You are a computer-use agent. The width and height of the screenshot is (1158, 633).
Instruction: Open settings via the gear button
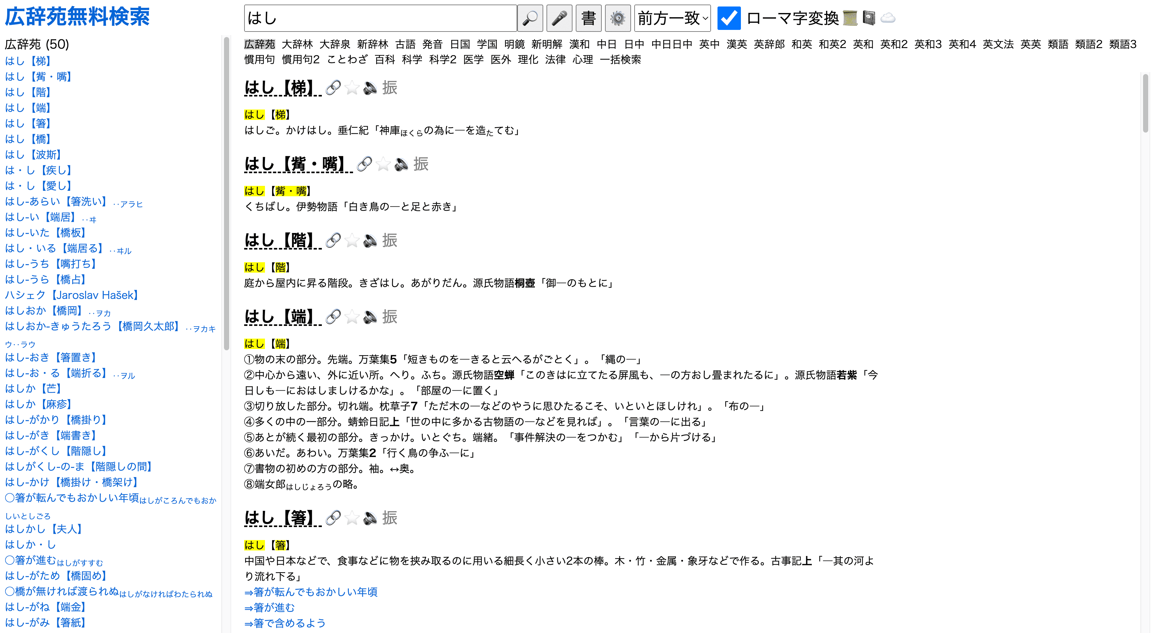coord(618,19)
